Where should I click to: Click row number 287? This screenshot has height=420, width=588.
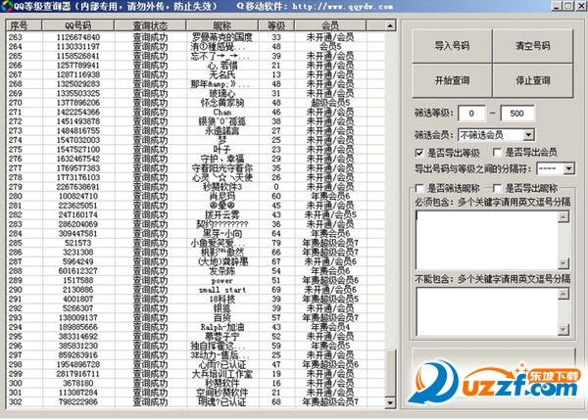click(x=16, y=262)
